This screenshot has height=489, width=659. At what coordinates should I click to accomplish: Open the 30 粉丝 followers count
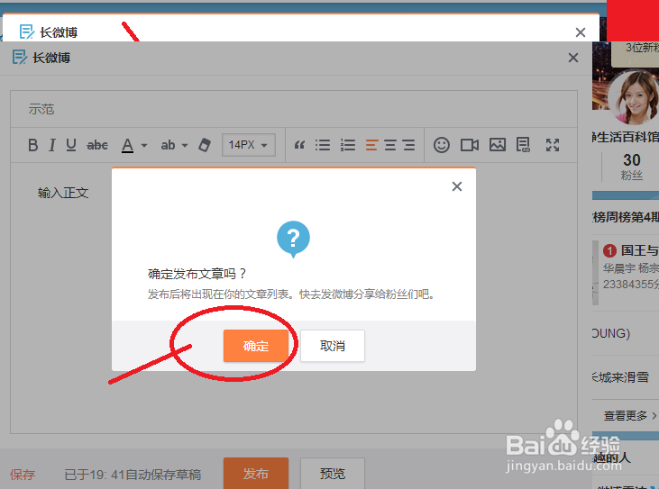(632, 167)
